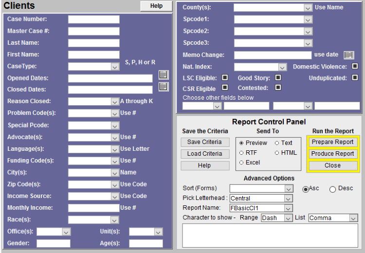Open calendar picker for Closed Dates
Viewport: 365px width, 253px height.
coord(164,87)
